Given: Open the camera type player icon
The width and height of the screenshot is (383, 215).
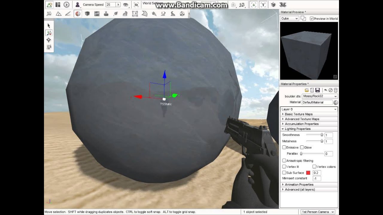Looking at the screenshot, I should (77, 4).
